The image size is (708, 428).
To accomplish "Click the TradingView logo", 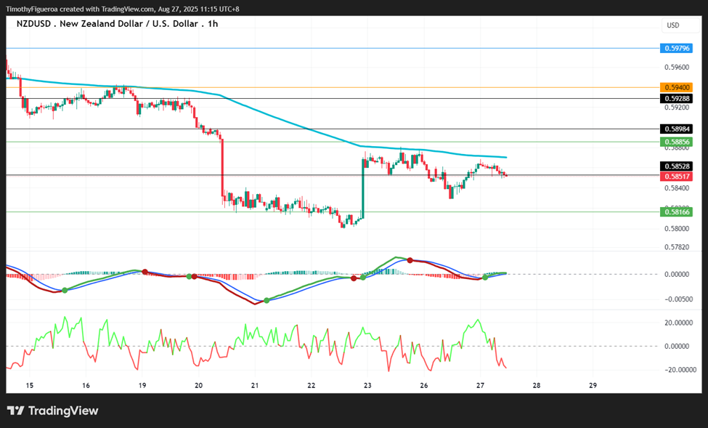I will (53, 411).
